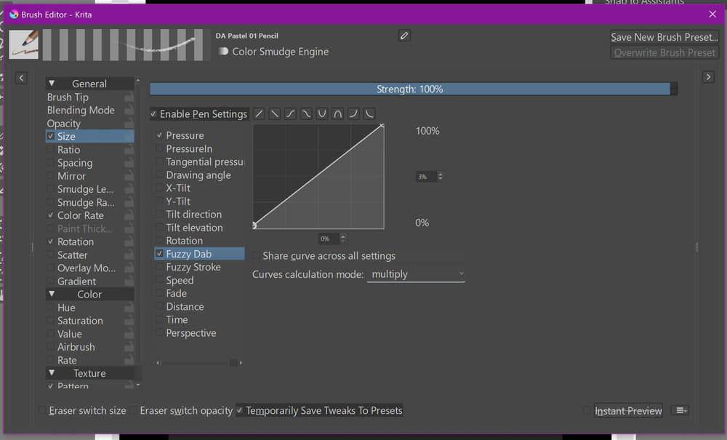Click the left panel collapse arrow button
Viewport: 727px width, 440px height.
click(21, 78)
